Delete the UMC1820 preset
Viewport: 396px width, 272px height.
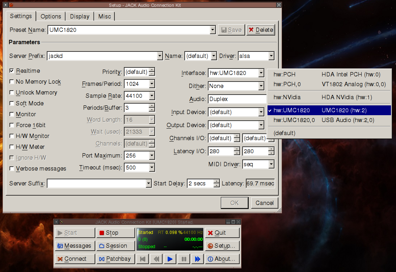click(x=261, y=30)
